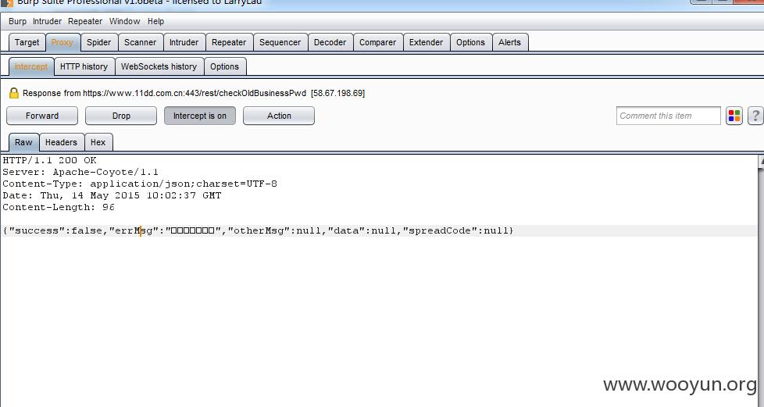Open the Proxy Options sub-tab
This screenshot has width=764, height=407.
click(225, 66)
